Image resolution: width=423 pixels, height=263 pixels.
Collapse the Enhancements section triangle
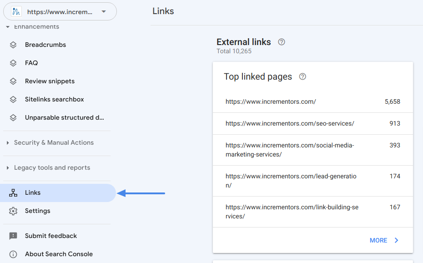pyautogui.click(x=8, y=27)
